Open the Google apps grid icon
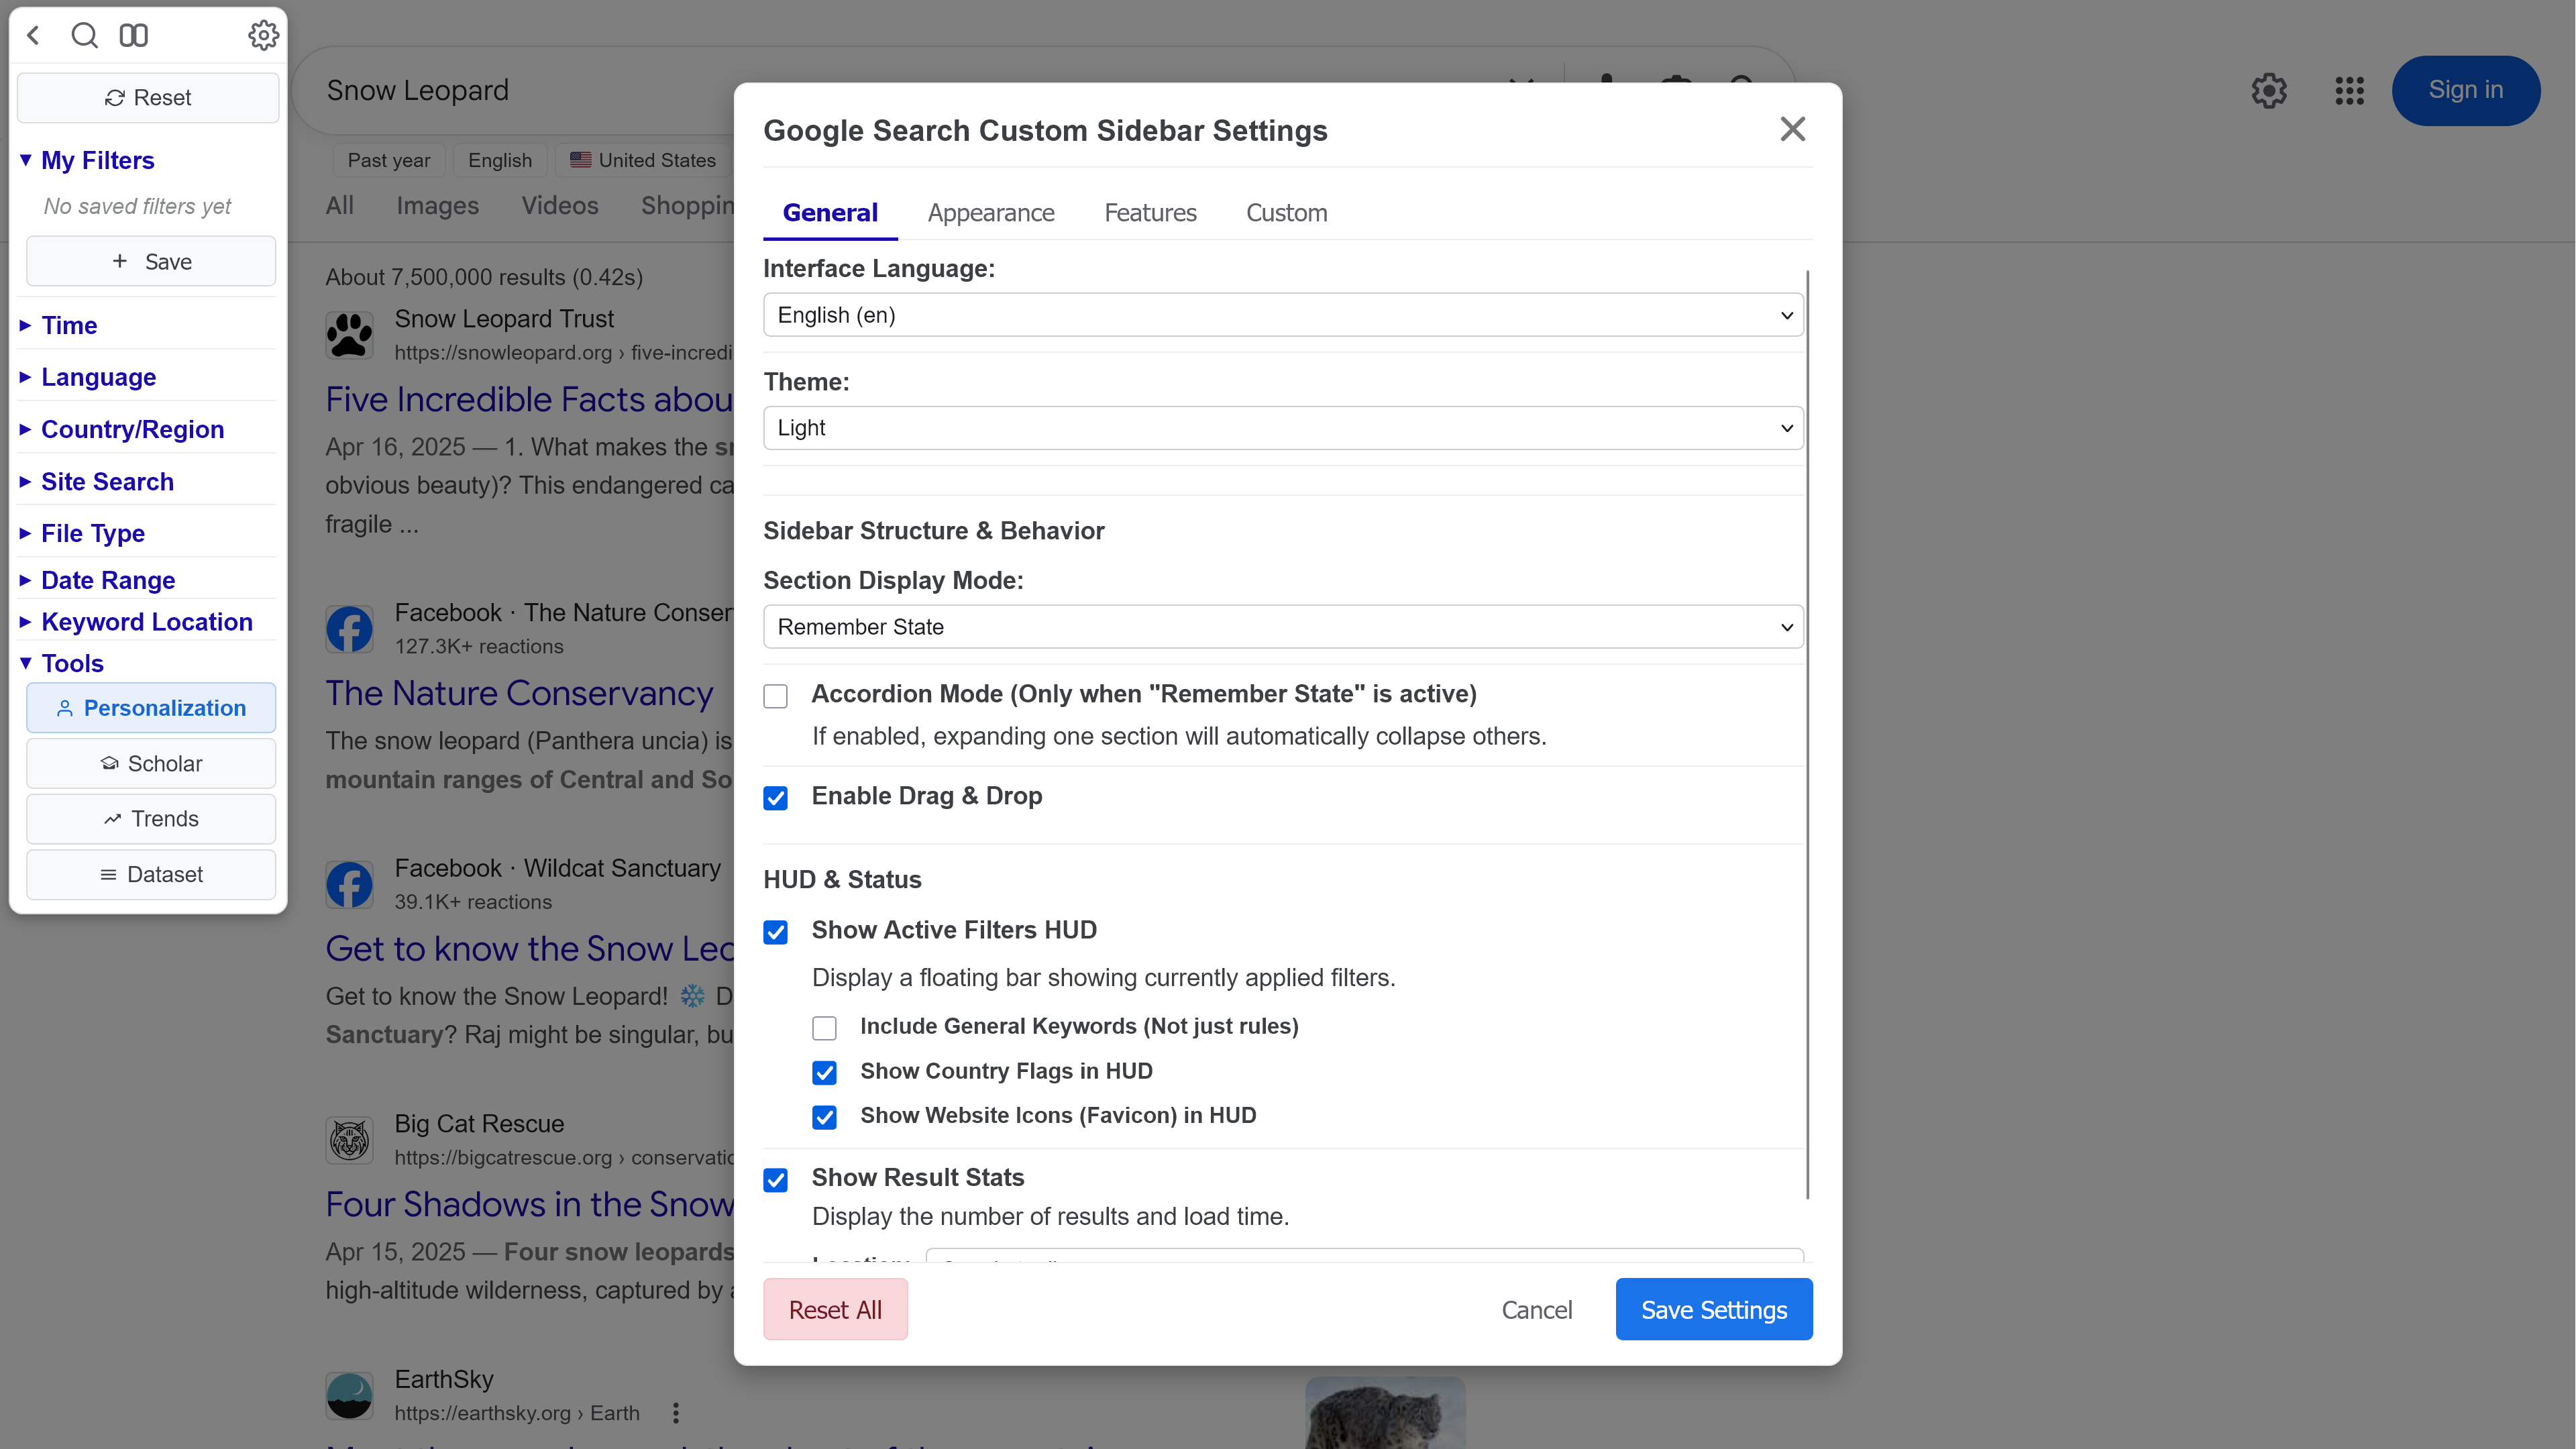 click(2349, 90)
